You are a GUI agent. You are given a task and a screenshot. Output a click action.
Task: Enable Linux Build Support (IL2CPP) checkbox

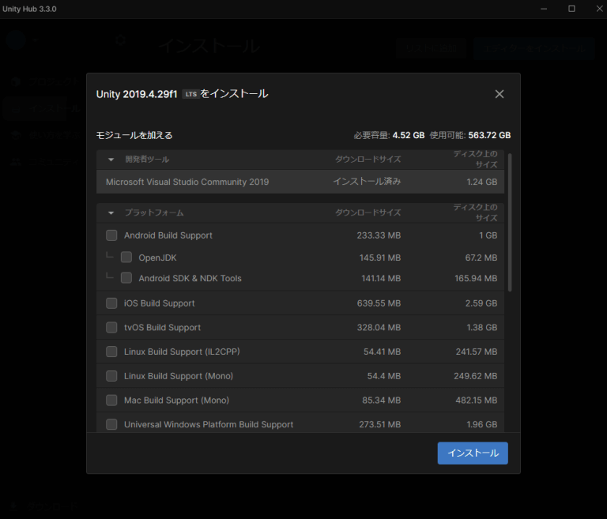[x=111, y=352]
